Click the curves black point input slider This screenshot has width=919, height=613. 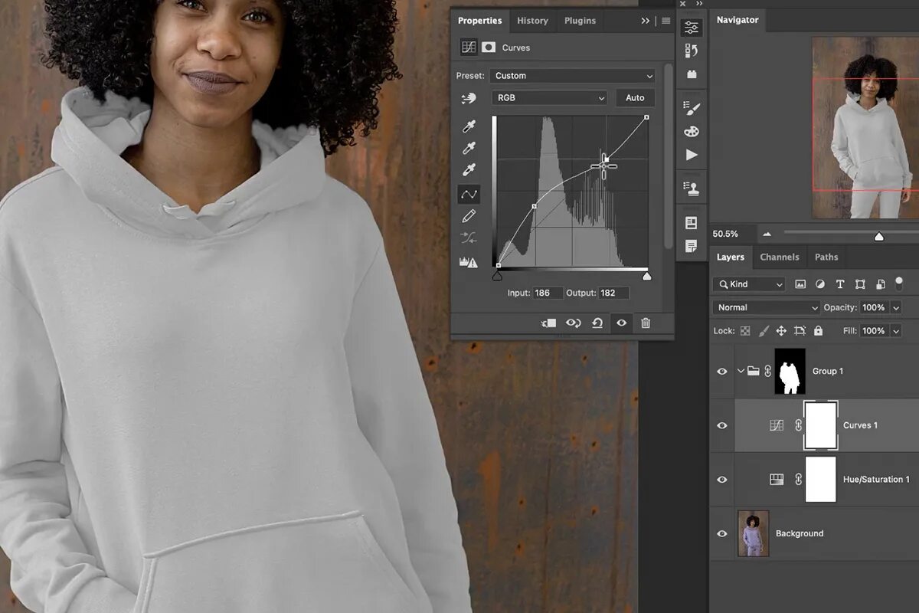click(x=498, y=276)
